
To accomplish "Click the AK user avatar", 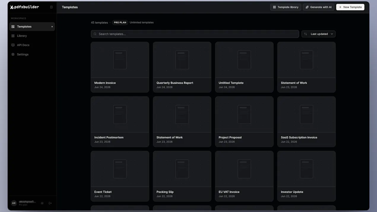I will pyautogui.click(x=14, y=203).
